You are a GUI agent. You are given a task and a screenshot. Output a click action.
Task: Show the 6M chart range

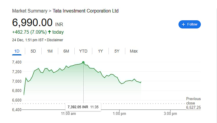click(66, 51)
